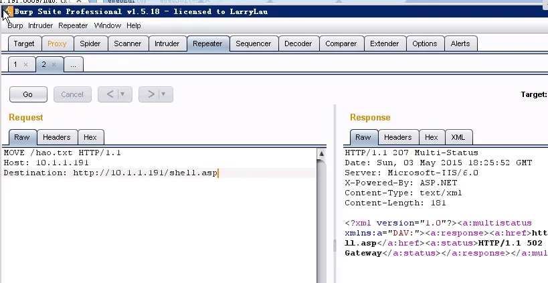Click the Target: label
This screenshot has height=283, width=548.
pos(534,94)
